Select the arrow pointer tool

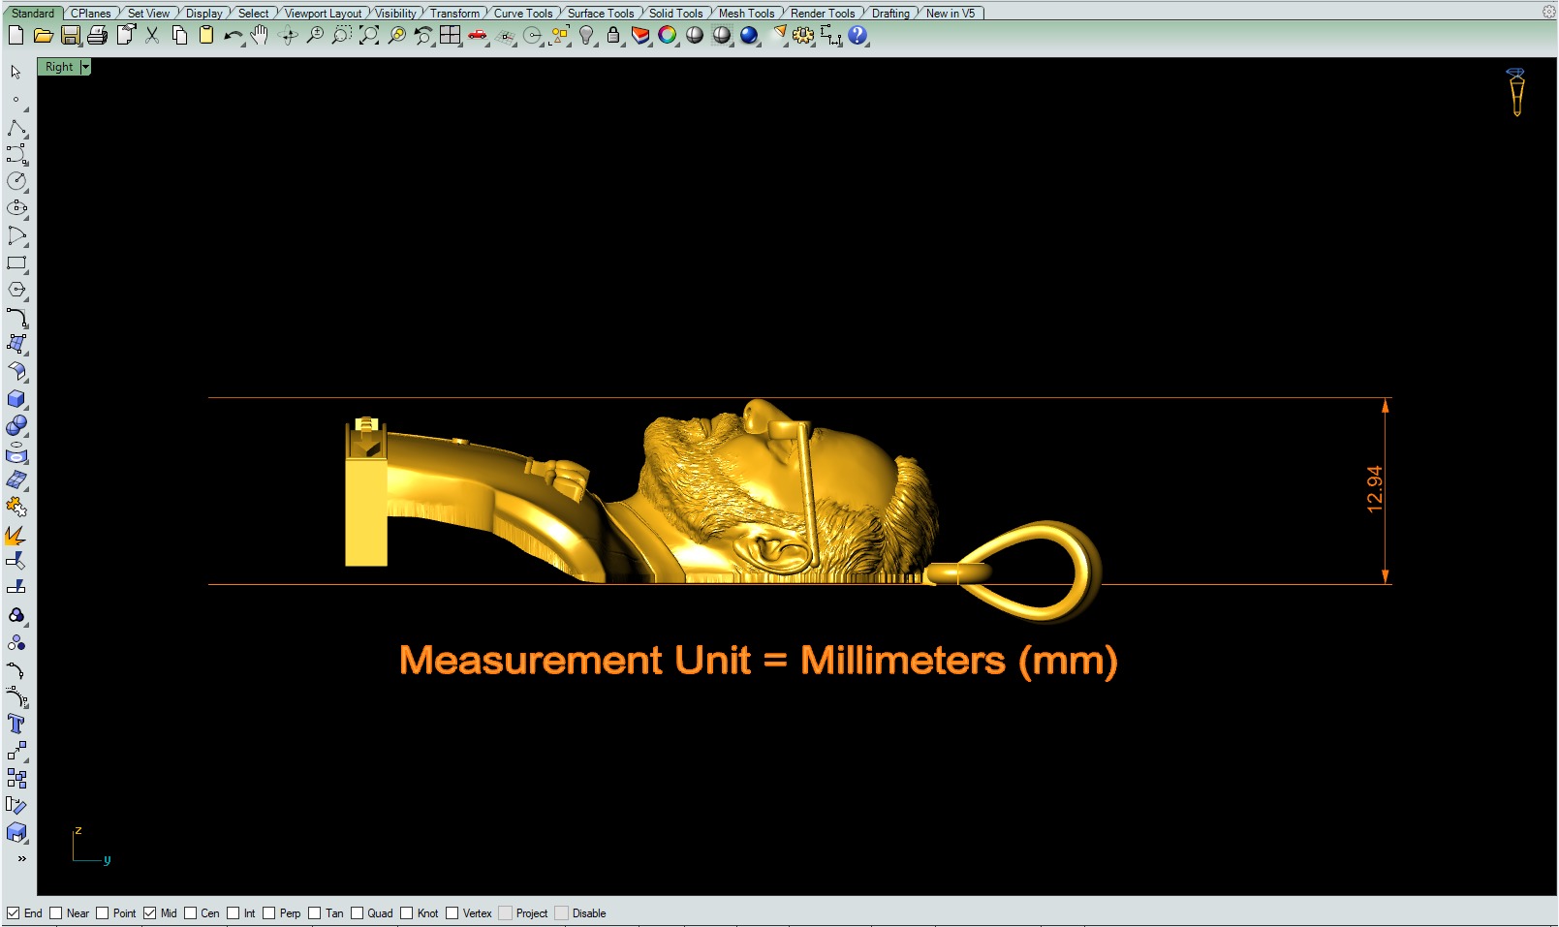point(16,73)
